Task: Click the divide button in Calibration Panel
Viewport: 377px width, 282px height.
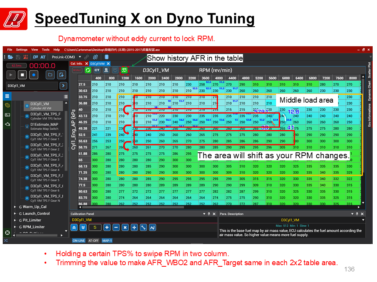Action: pyautogui.click(x=134, y=227)
